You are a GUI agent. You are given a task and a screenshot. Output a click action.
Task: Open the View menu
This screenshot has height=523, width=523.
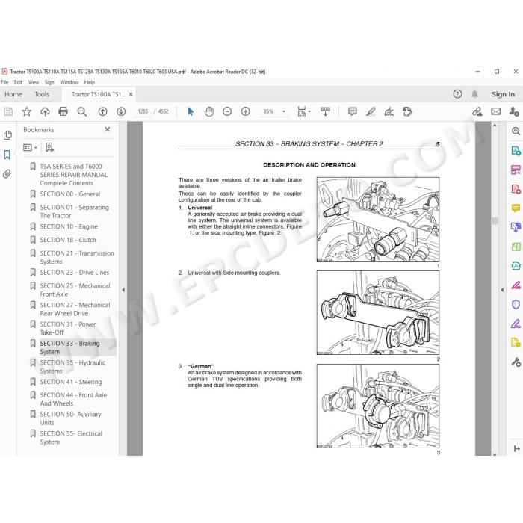click(x=34, y=82)
